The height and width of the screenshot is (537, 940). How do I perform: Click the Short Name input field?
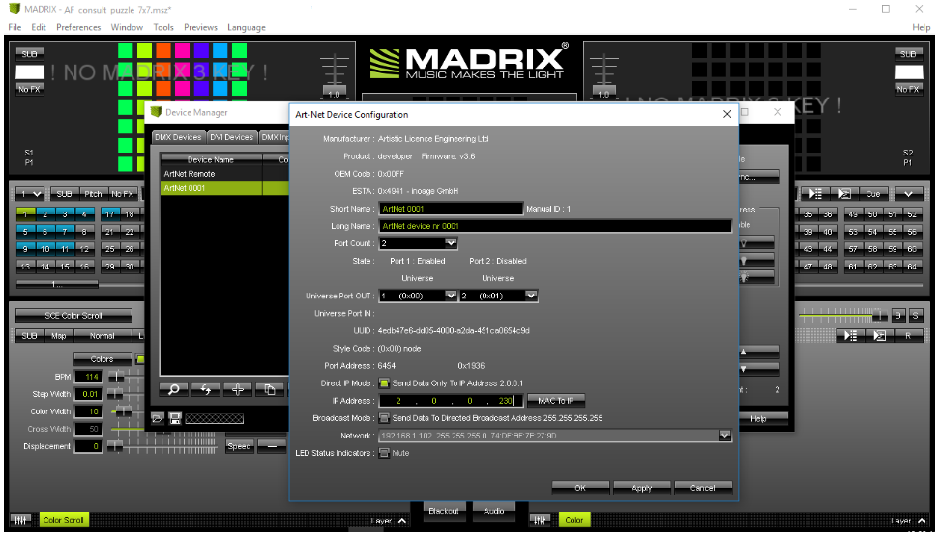(x=451, y=209)
